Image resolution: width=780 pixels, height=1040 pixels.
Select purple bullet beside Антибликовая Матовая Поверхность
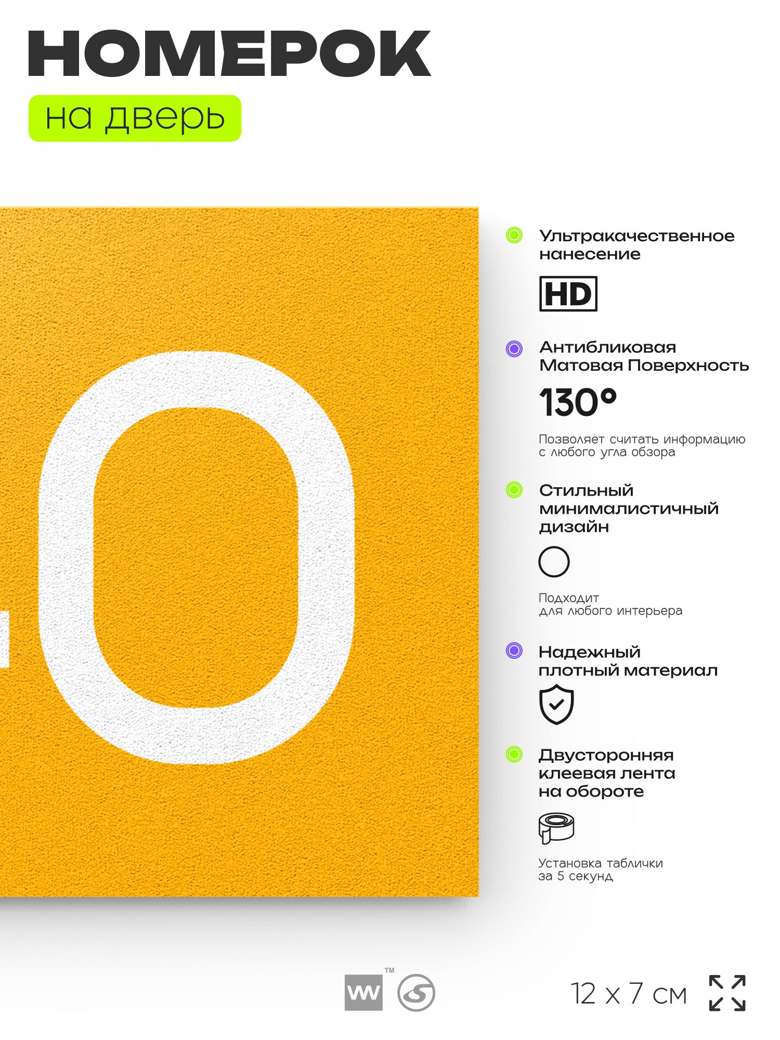pyautogui.click(x=514, y=348)
